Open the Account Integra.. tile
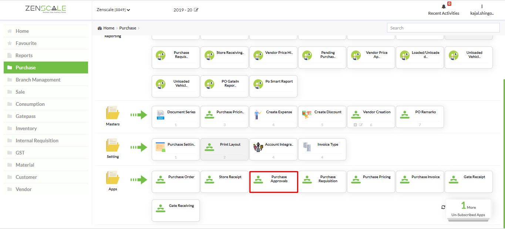Viewport: 505px width, 229px height. click(273, 149)
